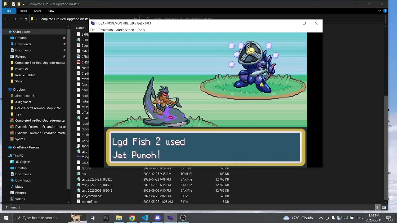Click the Explorer help question mark icon

385,11
